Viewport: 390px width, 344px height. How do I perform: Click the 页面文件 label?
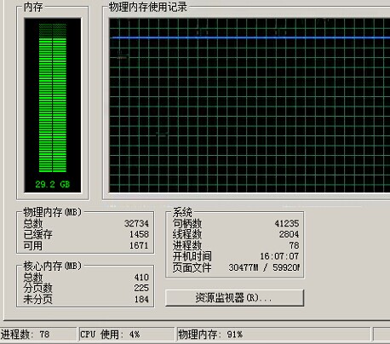(192, 267)
